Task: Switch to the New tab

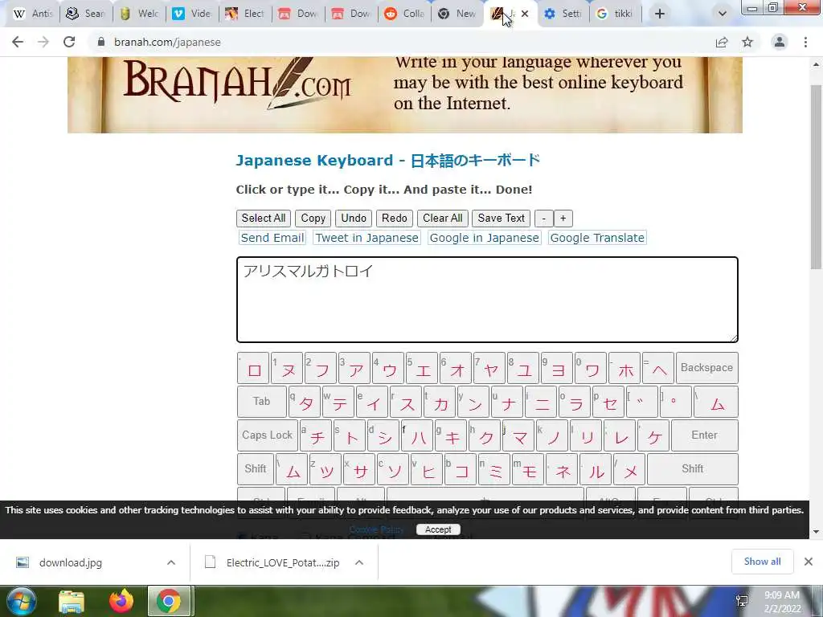Action: click(457, 14)
